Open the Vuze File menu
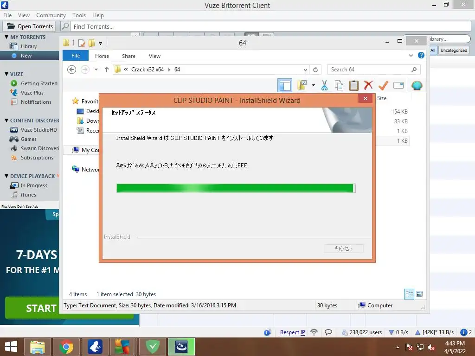Image resolution: width=475 pixels, height=356 pixels. click(7, 15)
